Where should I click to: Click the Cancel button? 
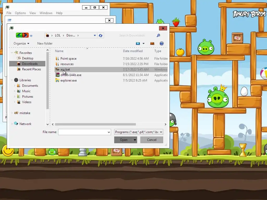(x=151, y=140)
